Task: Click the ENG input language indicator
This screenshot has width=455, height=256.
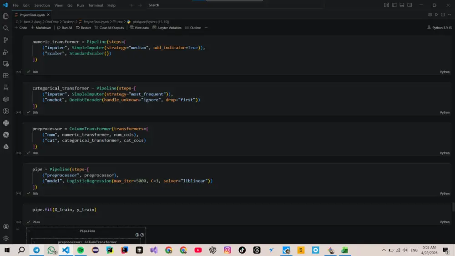Action: [414, 250]
